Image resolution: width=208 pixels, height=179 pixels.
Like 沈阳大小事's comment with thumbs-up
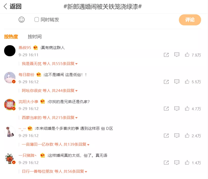pyautogui.click(x=187, y=109)
